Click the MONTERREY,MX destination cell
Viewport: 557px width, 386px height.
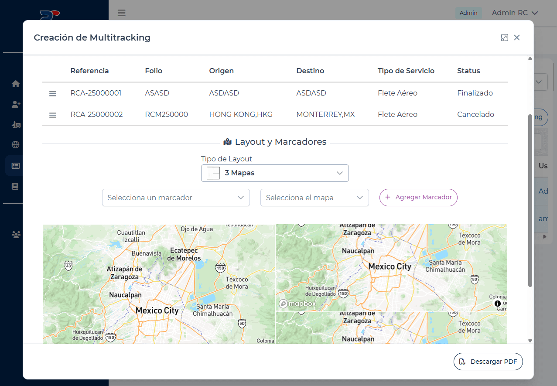325,114
